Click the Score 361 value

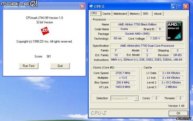pos(49,57)
